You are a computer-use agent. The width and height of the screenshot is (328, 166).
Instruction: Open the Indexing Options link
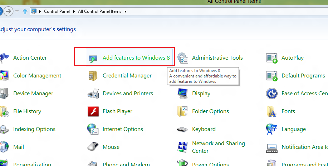(x=34, y=129)
